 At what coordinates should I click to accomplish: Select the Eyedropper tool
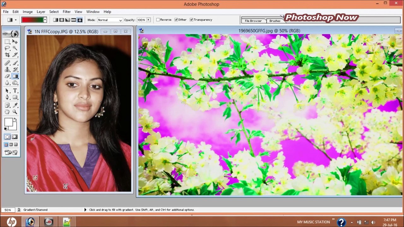click(x=15, y=105)
